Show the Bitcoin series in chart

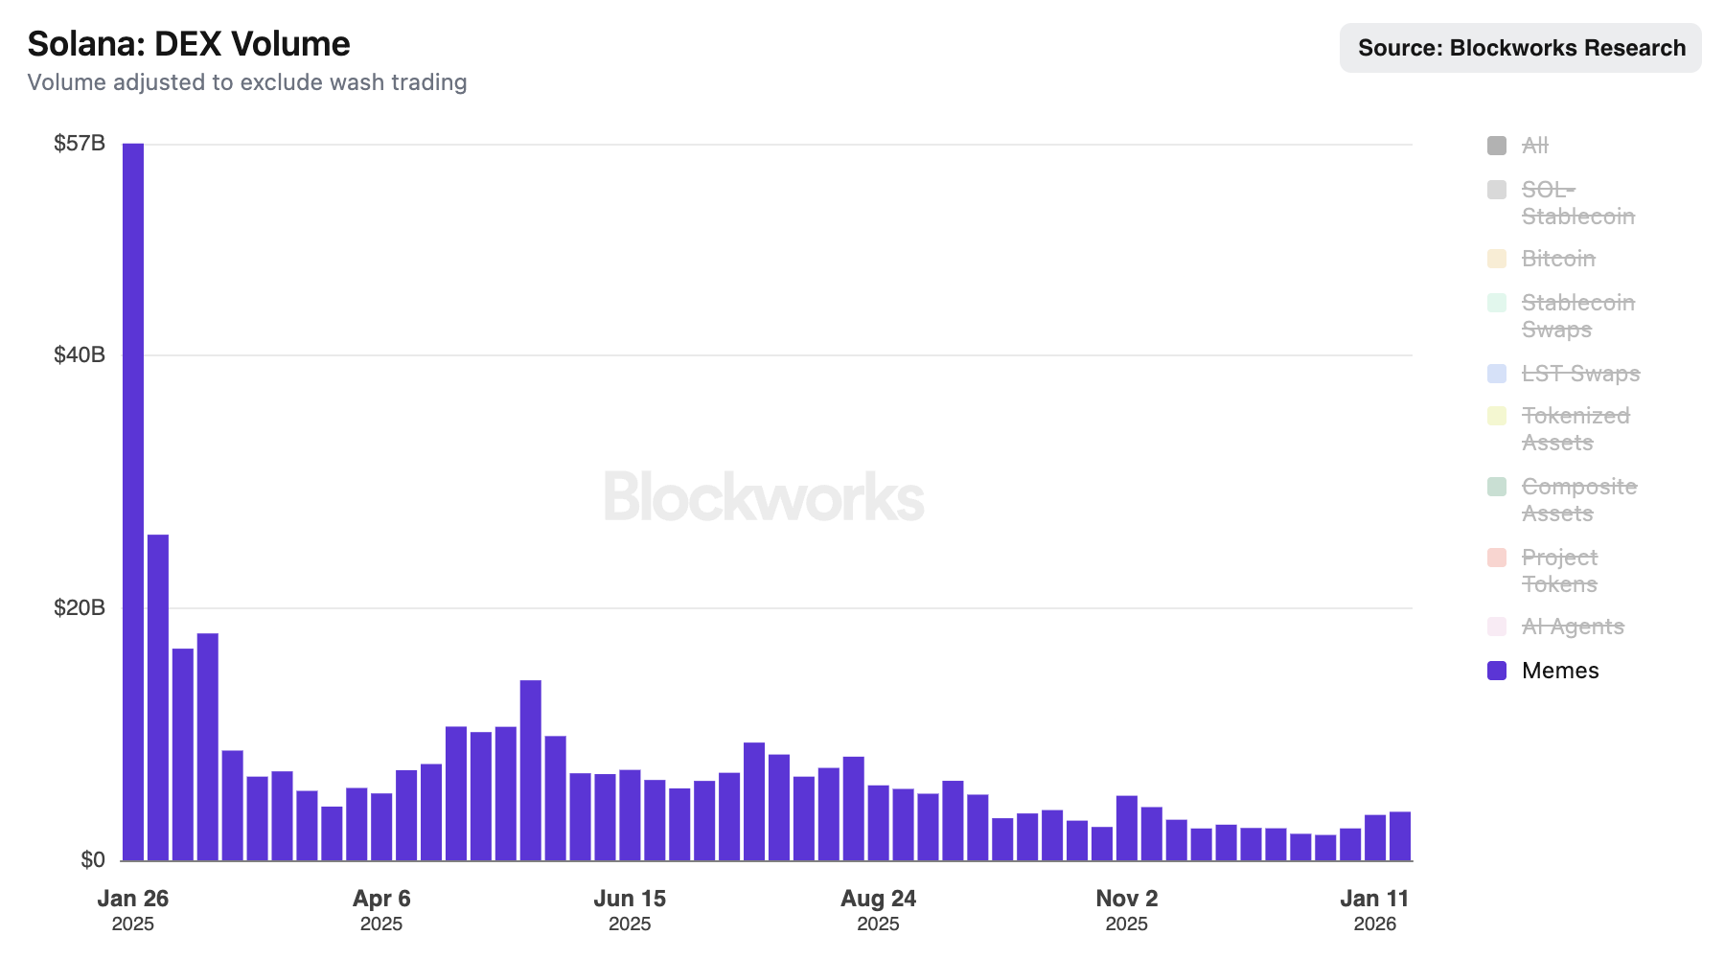click(x=1558, y=259)
